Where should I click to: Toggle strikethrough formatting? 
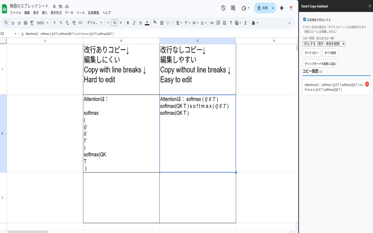point(140,23)
